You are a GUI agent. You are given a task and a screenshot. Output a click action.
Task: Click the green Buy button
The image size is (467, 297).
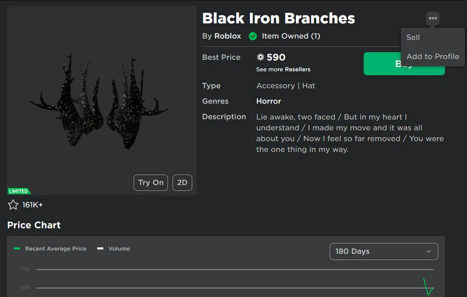[404, 64]
